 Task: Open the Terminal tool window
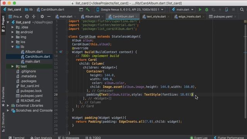(x=17, y=137)
